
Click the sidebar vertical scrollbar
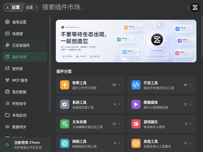point(50,63)
